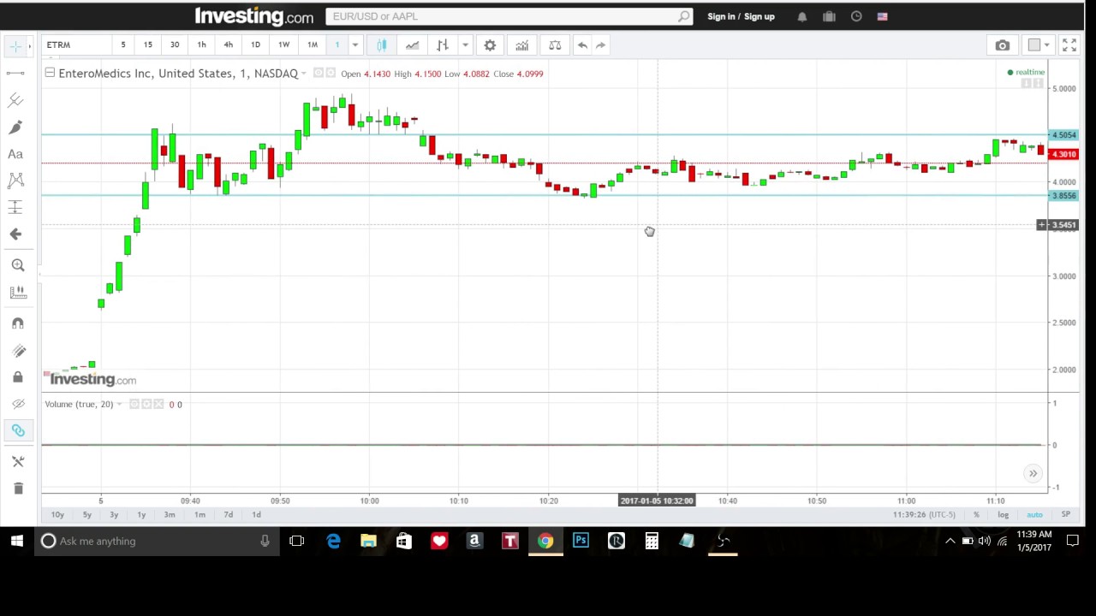Set the date range to 10y
The width and height of the screenshot is (1096, 616).
click(x=57, y=514)
